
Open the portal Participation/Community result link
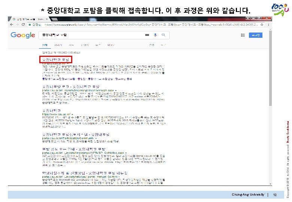pyautogui.click(x=76, y=135)
